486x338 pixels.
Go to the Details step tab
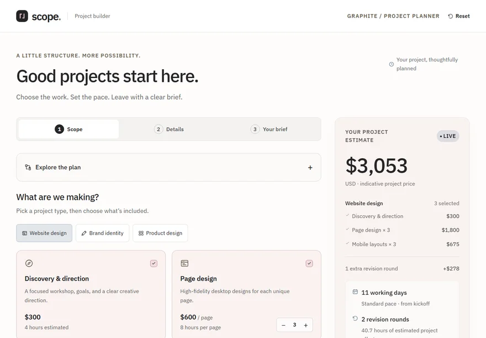(168, 129)
